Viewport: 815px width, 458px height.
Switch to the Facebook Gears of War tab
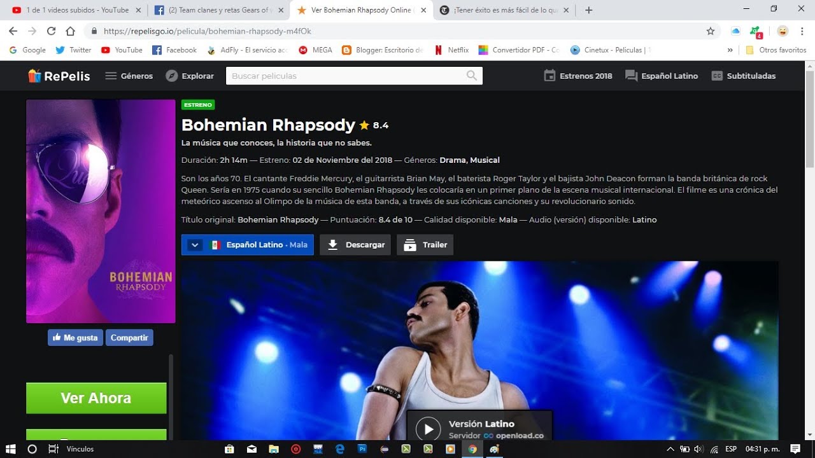click(x=218, y=10)
